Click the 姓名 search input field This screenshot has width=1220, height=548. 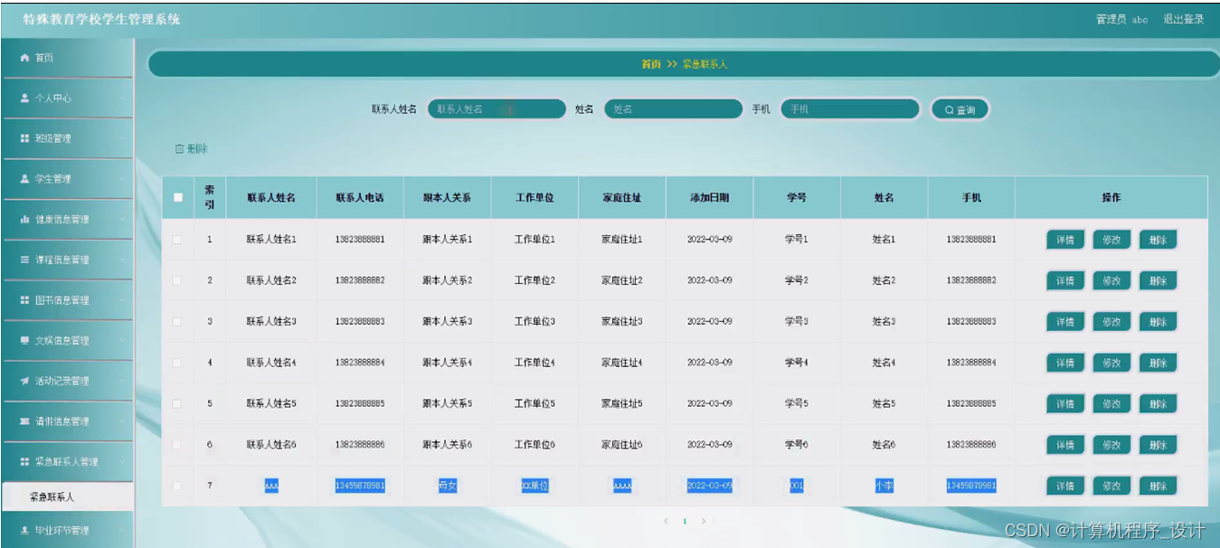673,109
